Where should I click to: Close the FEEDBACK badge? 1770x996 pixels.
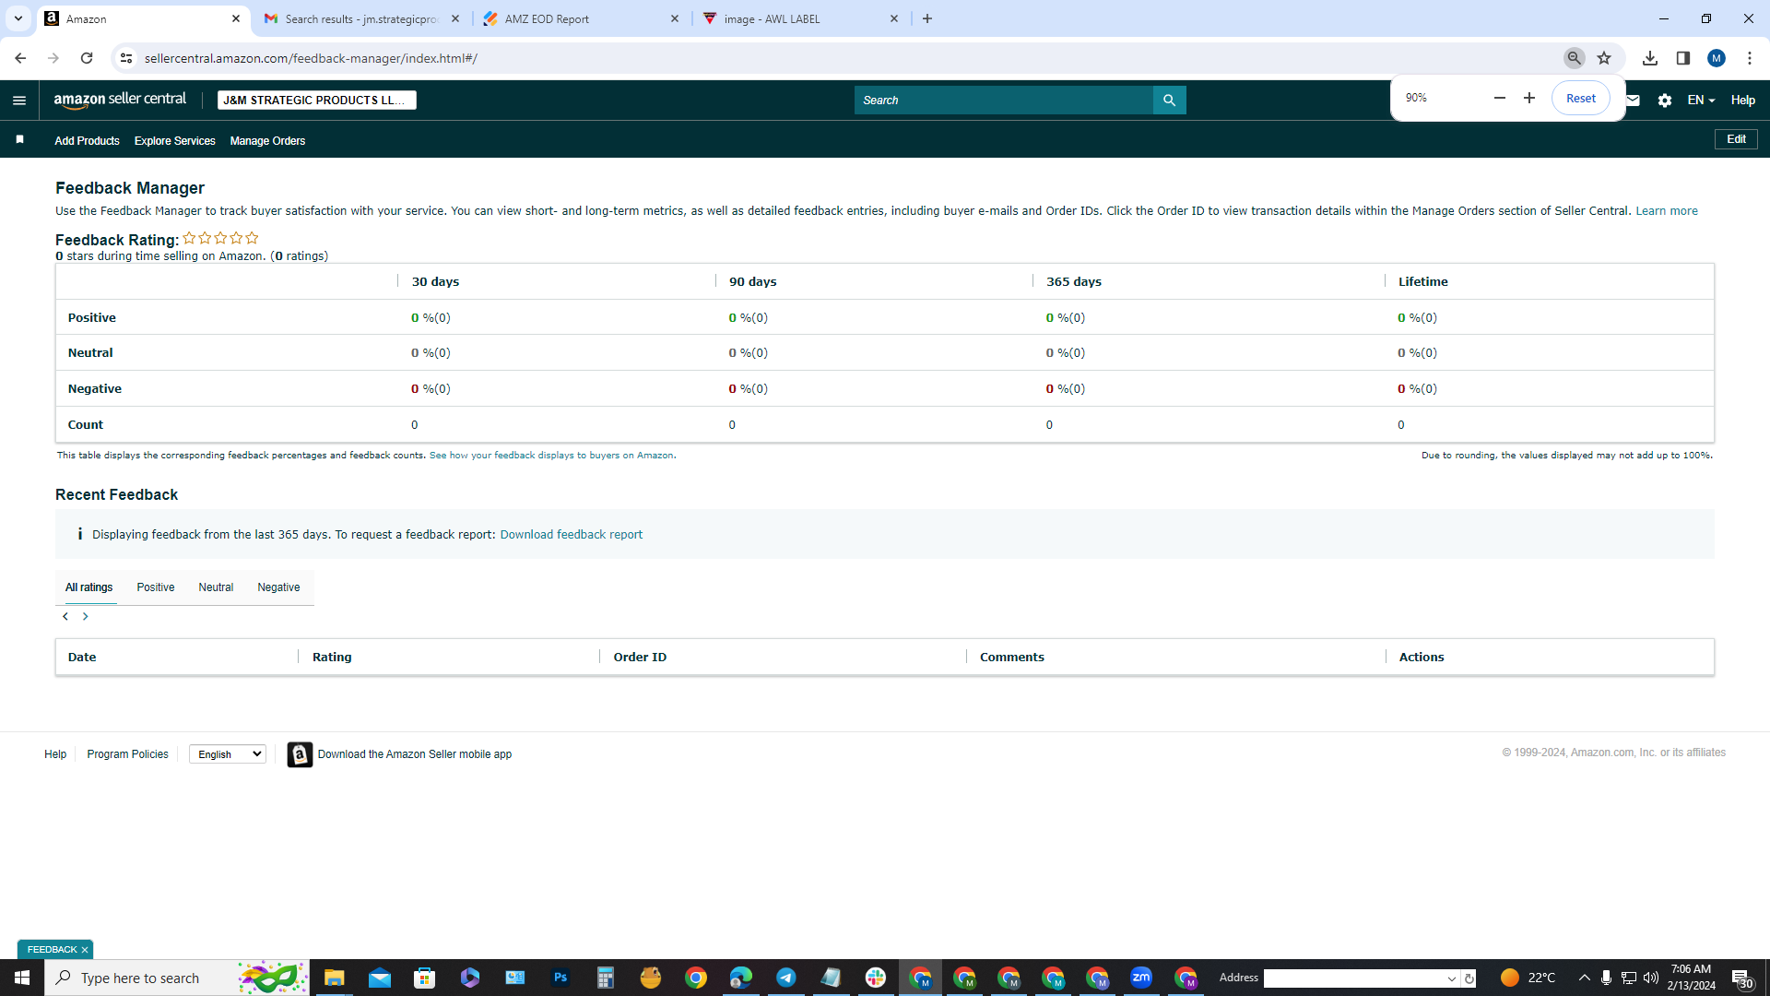click(x=85, y=950)
